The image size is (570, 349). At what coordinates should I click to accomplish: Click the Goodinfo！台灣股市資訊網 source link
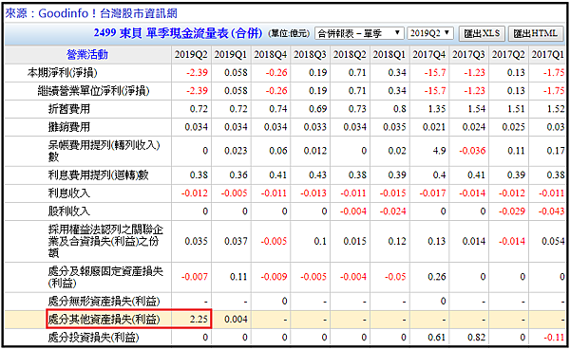pos(108,13)
